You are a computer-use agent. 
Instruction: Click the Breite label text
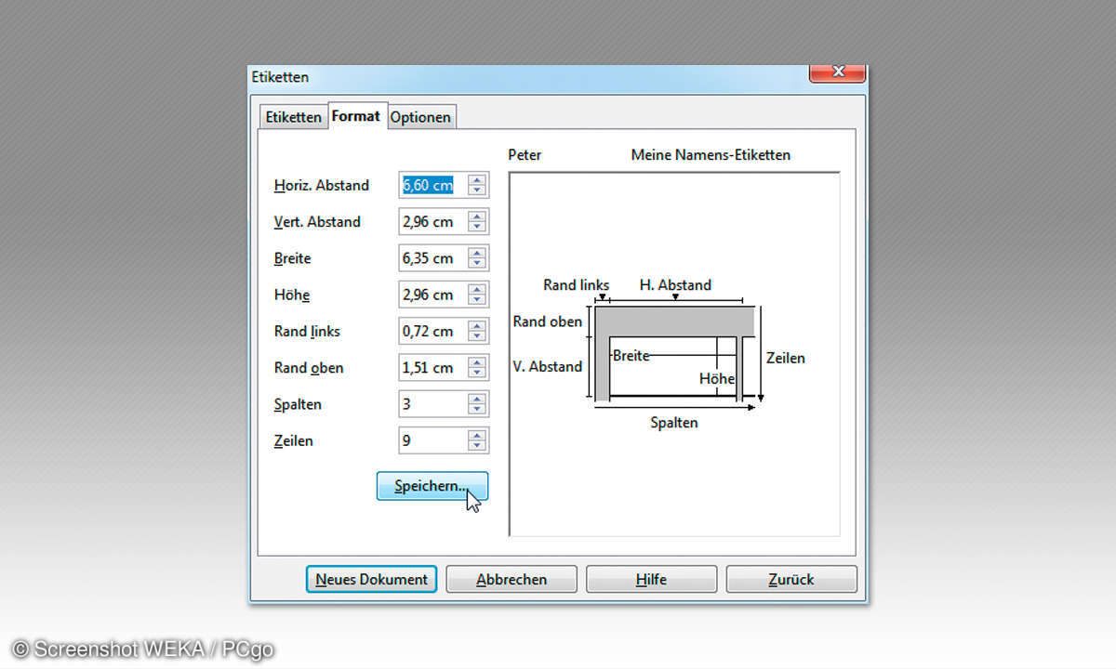click(x=294, y=258)
